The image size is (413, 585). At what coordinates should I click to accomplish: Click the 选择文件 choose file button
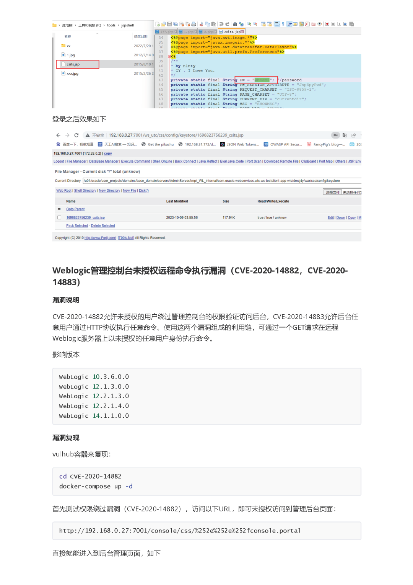(333, 192)
